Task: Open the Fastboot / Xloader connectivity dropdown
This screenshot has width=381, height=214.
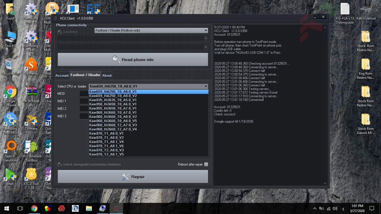Action: [x=151, y=30]
